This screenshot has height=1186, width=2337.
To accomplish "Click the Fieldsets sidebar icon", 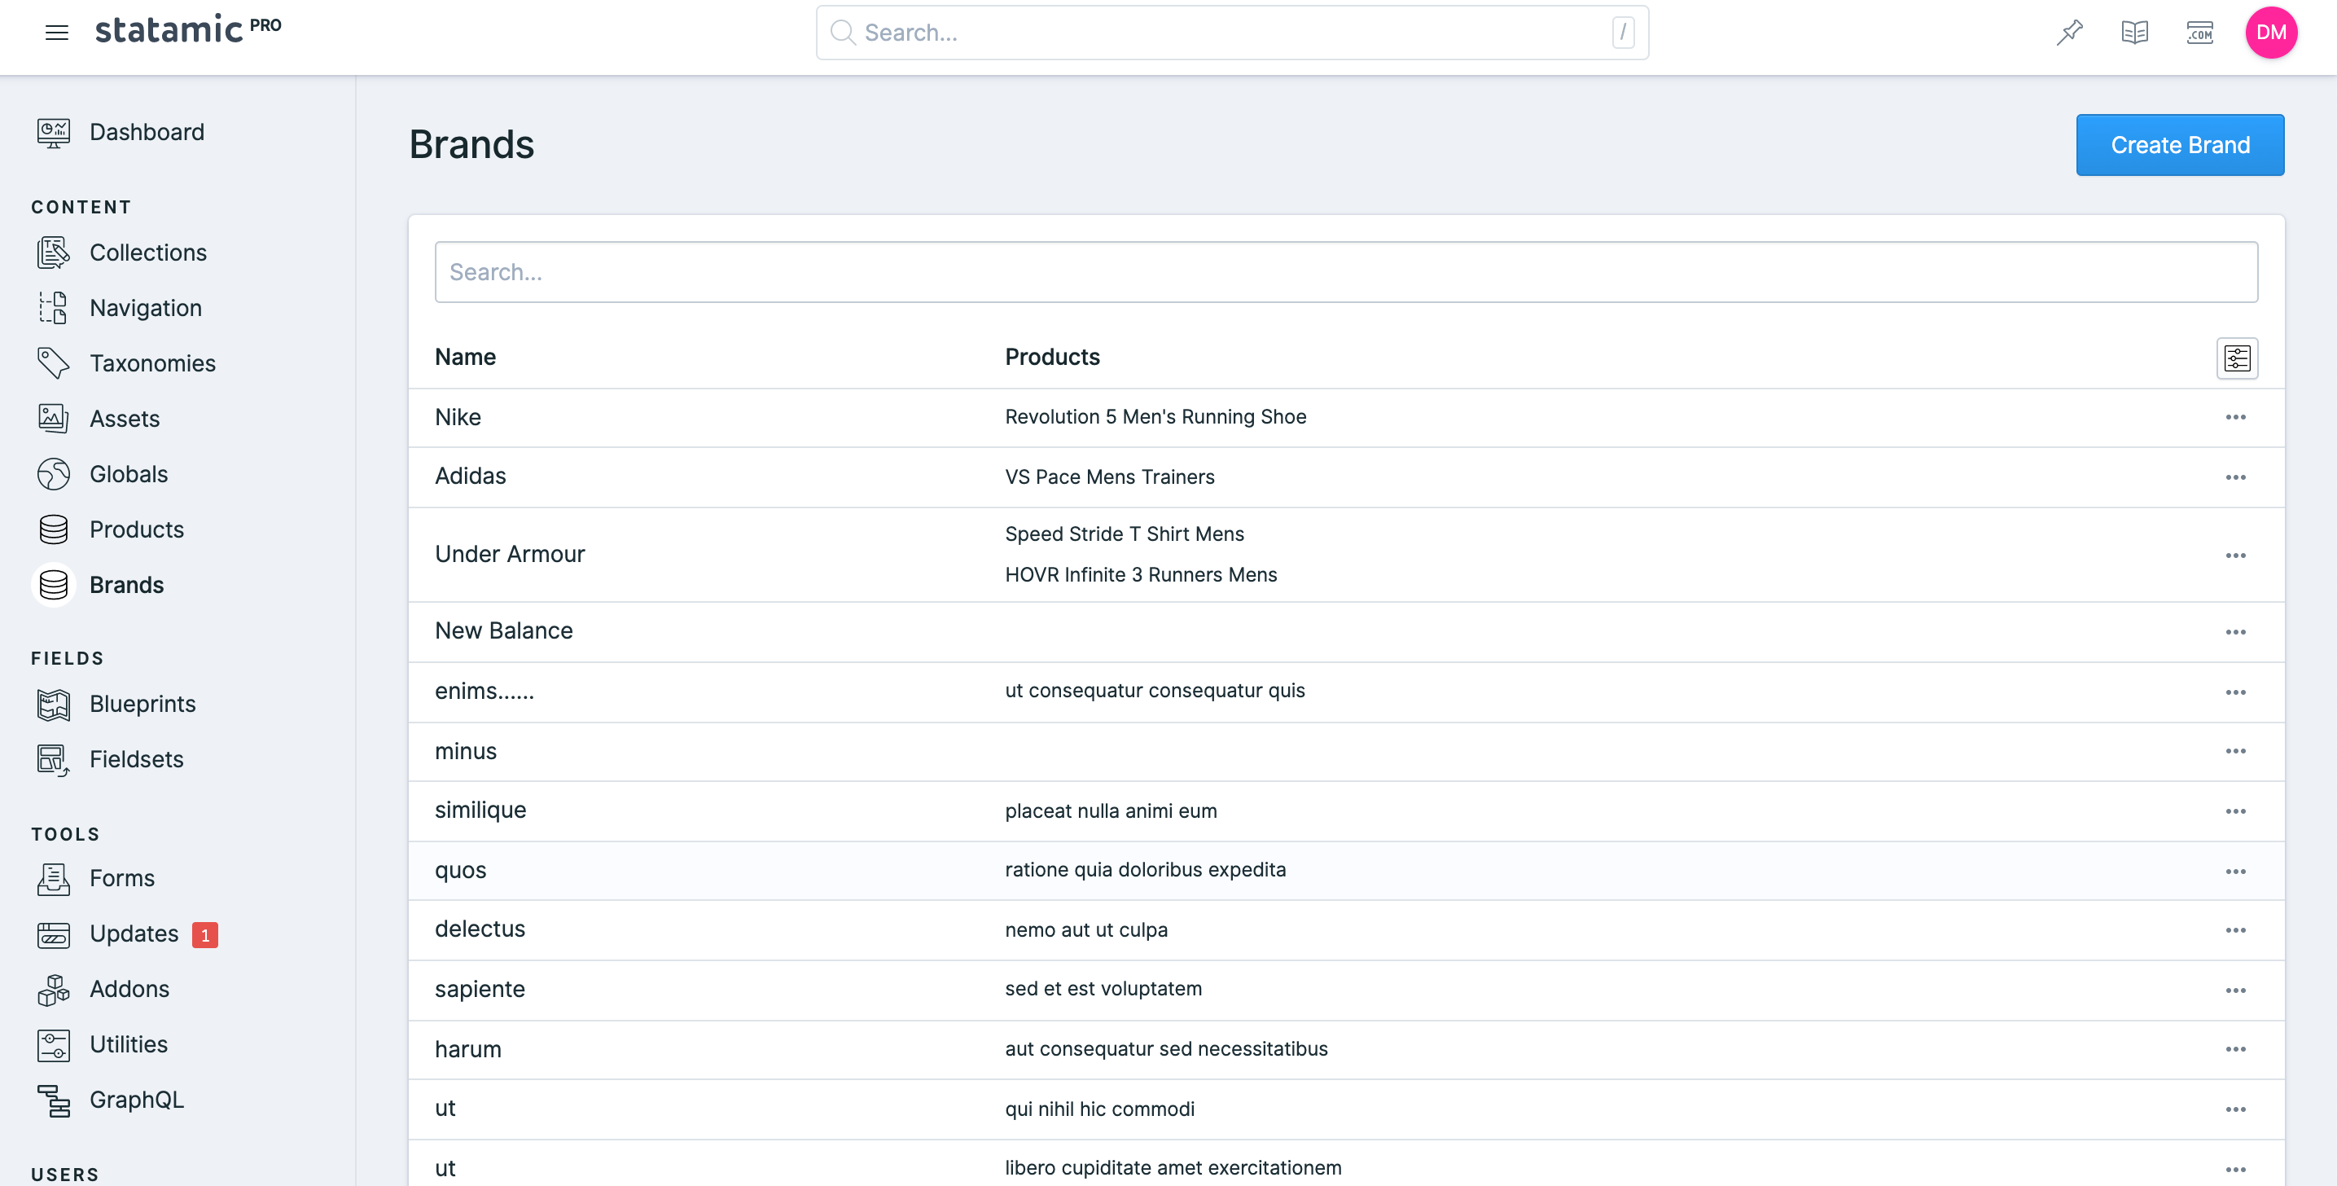I will [x=54, y=761].
